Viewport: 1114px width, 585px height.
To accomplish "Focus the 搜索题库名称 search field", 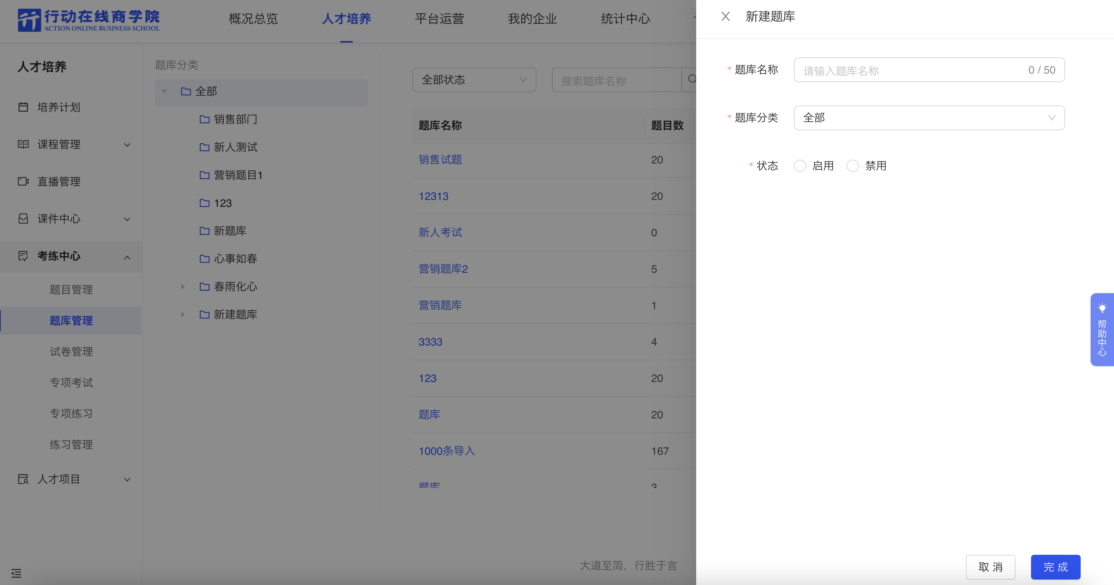I will (617, 79).
